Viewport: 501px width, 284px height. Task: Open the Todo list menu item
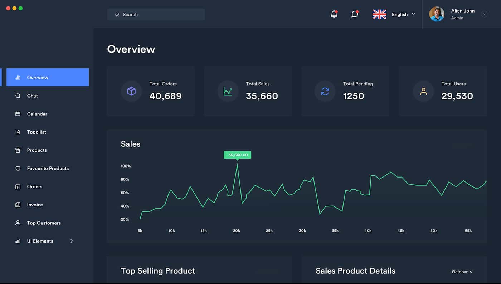(37, 132)
